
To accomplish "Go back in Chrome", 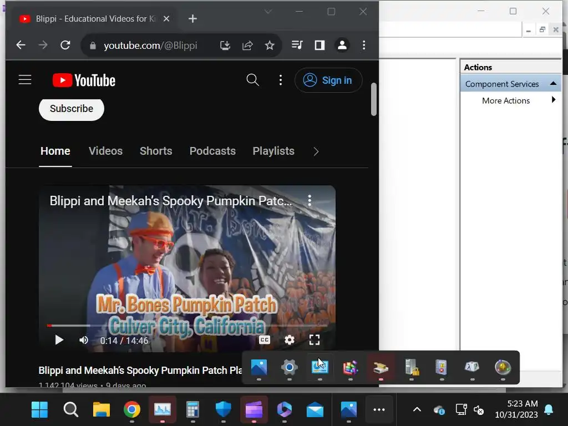I will pyautogui.click(x=21, y=45).
